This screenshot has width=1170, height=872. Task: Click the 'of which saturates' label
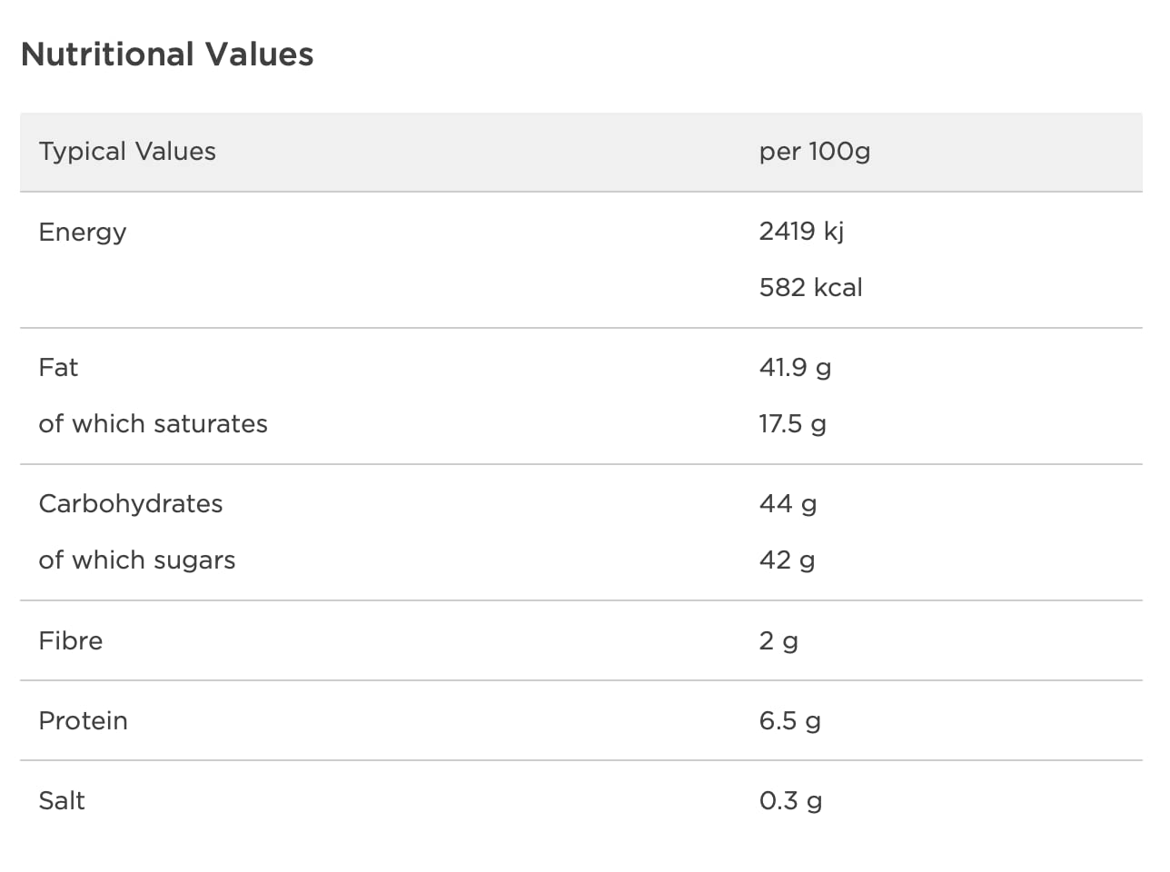[153, 423]
